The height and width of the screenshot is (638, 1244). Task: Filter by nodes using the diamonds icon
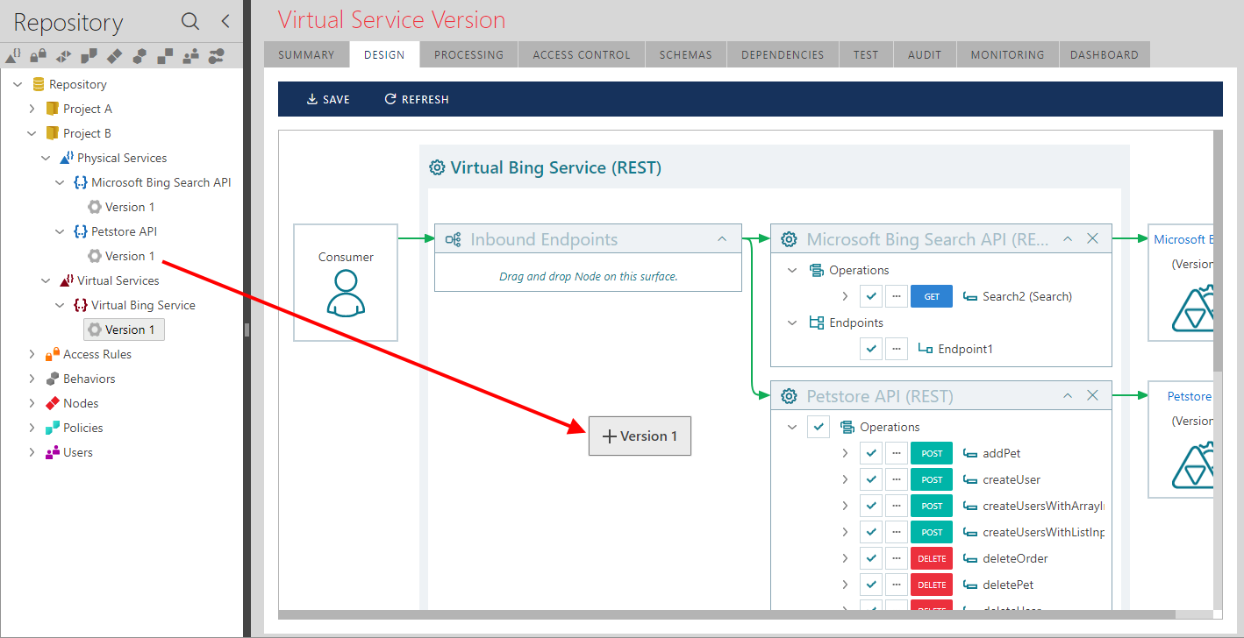tap(114, 56)
